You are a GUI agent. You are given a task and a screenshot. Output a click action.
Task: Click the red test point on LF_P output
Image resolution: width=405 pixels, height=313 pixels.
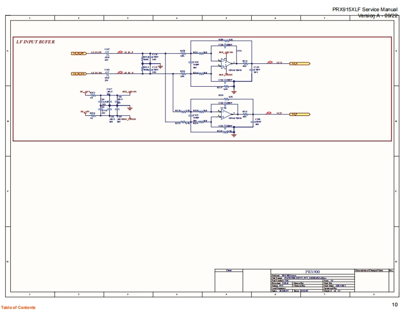(270, 114)
